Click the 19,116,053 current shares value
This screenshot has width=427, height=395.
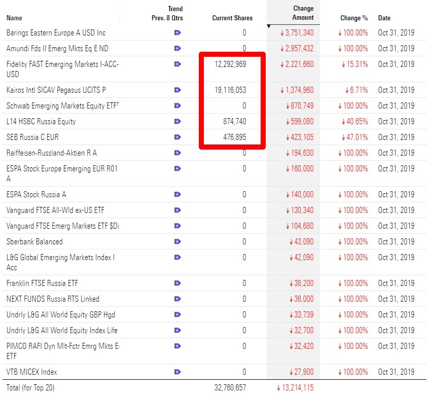pyautogui.click(x=230, y=90)
